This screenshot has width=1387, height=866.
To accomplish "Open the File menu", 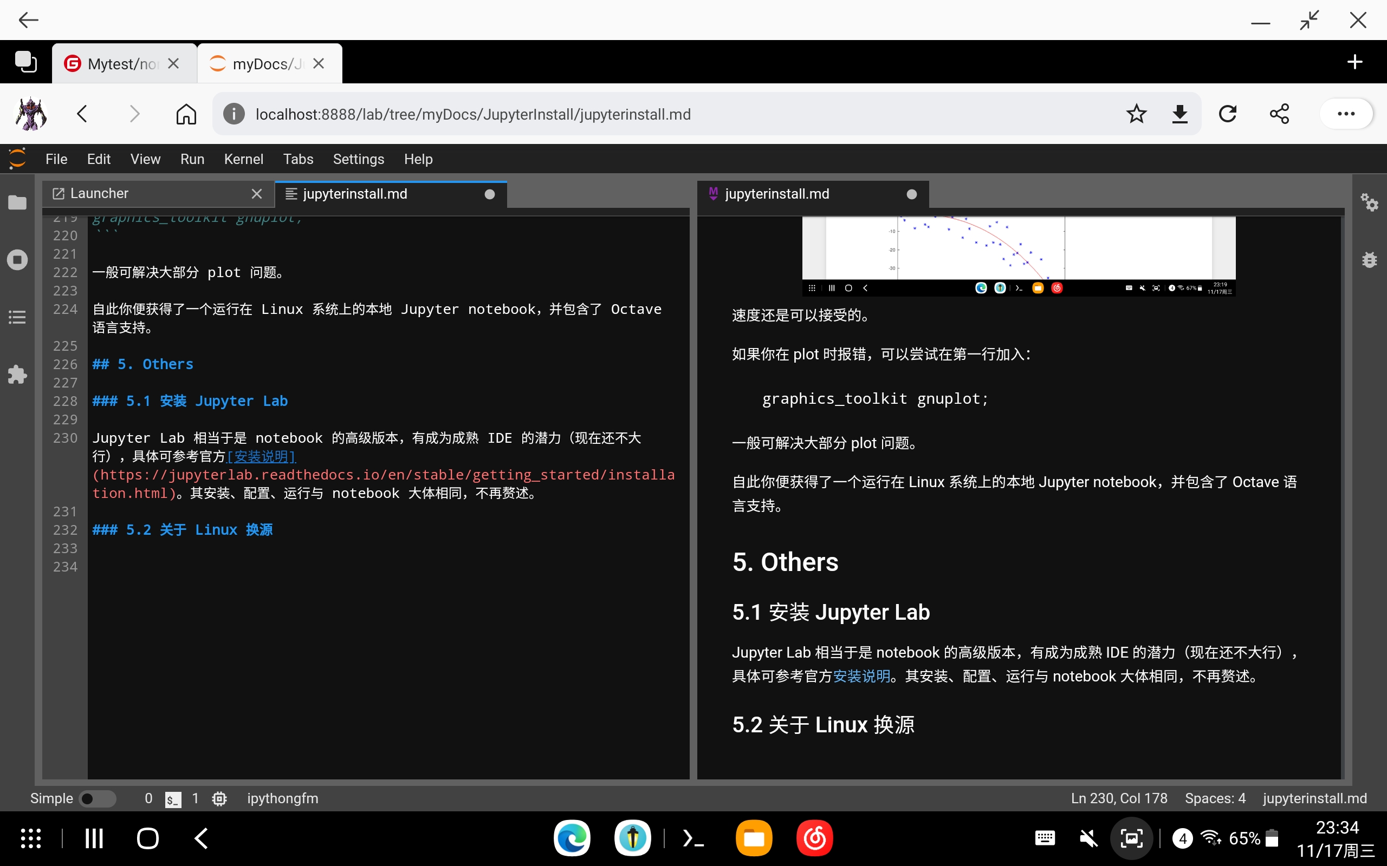I will 56,159.
